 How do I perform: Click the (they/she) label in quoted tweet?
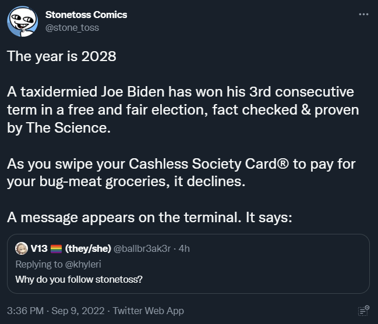[87, 248]
